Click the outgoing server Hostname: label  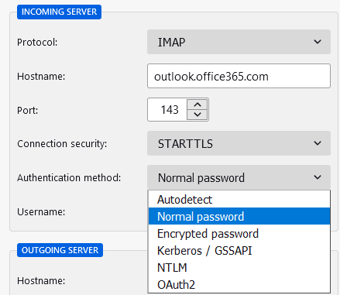point(41,280)
